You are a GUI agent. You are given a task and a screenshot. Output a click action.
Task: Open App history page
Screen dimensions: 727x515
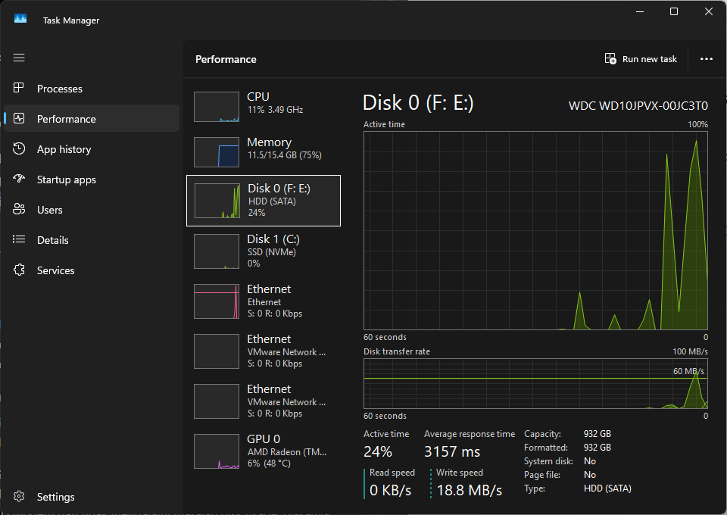[92, 149]
